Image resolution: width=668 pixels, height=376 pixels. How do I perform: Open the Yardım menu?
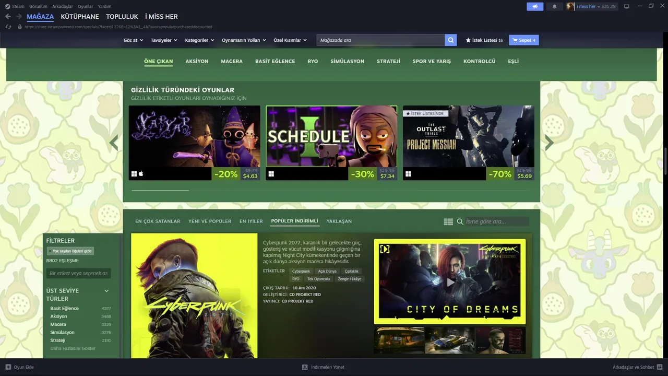pos(105,6)
